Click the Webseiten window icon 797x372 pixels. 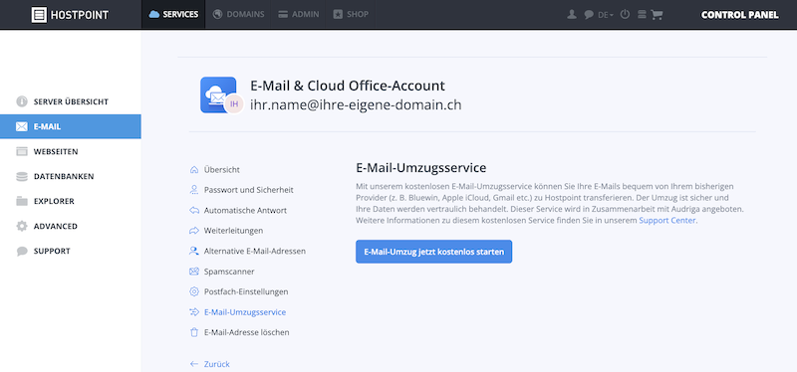(x=21, y=151)
